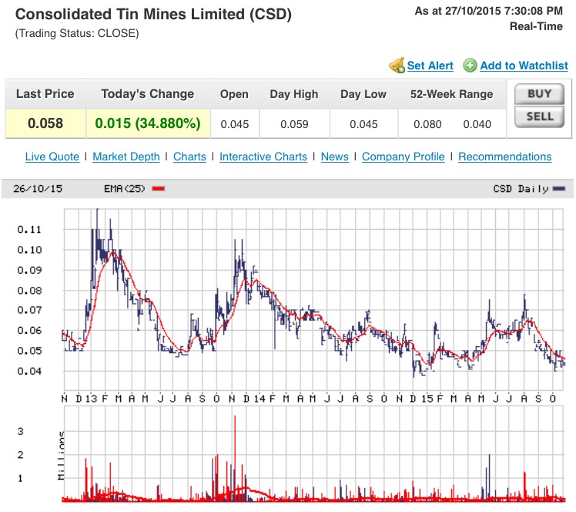Click the '14' year marker on the time axis
The height and width of the screenshot is (512, 576).
tap(260, 399)
